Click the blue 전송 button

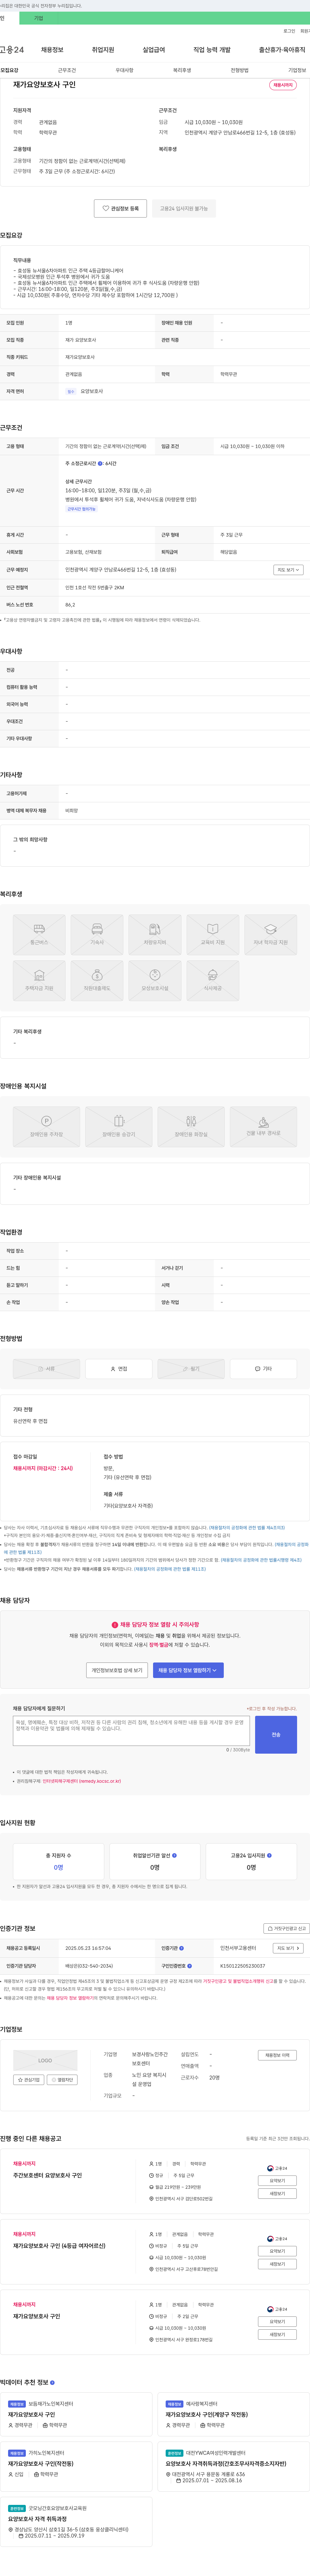coord(276,1735)
